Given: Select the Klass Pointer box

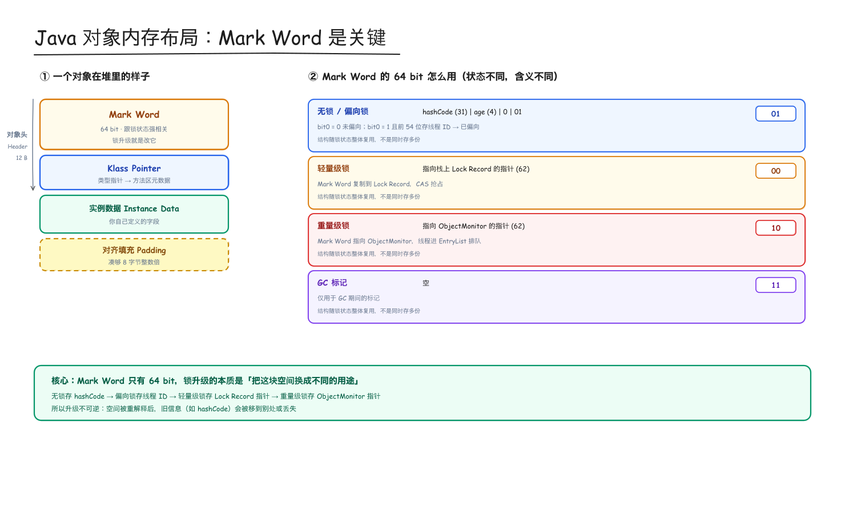Looking at the screenshot, I should coord(134,172).
